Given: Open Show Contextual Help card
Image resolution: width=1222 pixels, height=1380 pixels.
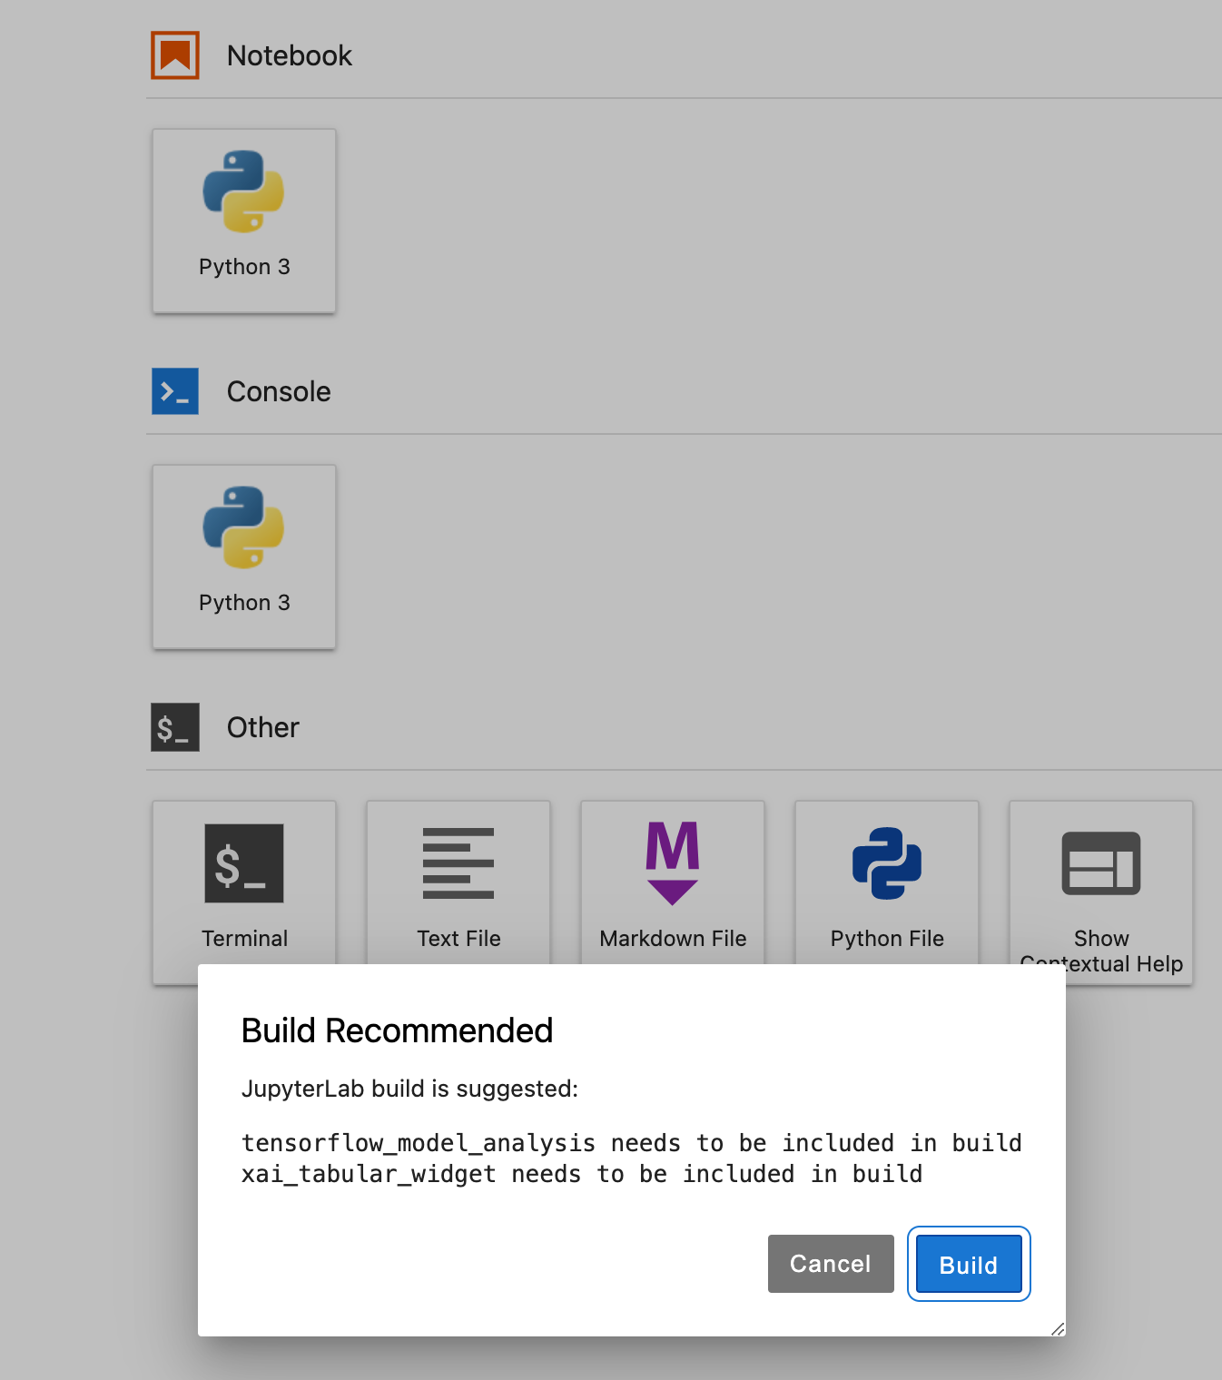Looking at the screenshot, I should point(1101,882).
